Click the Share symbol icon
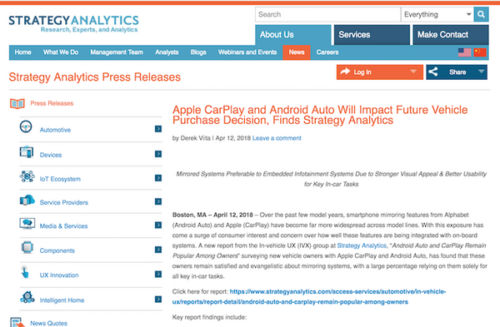This screenshot has width=500, height=327. tap(433, 72)
